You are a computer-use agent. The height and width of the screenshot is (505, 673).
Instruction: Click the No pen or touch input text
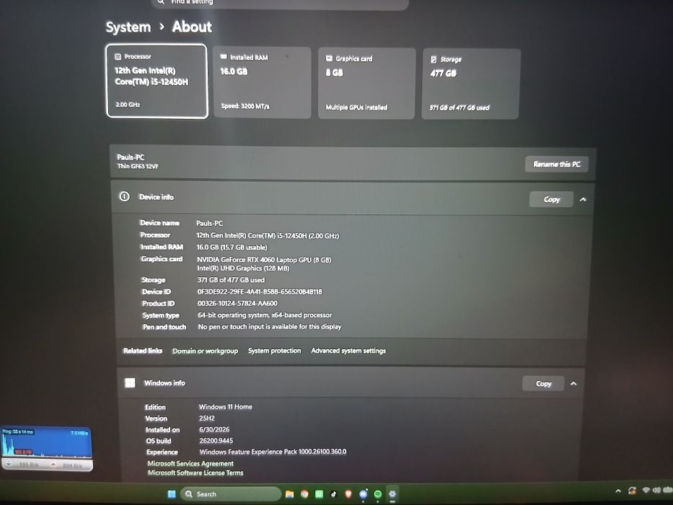click(x=270, y=327)
